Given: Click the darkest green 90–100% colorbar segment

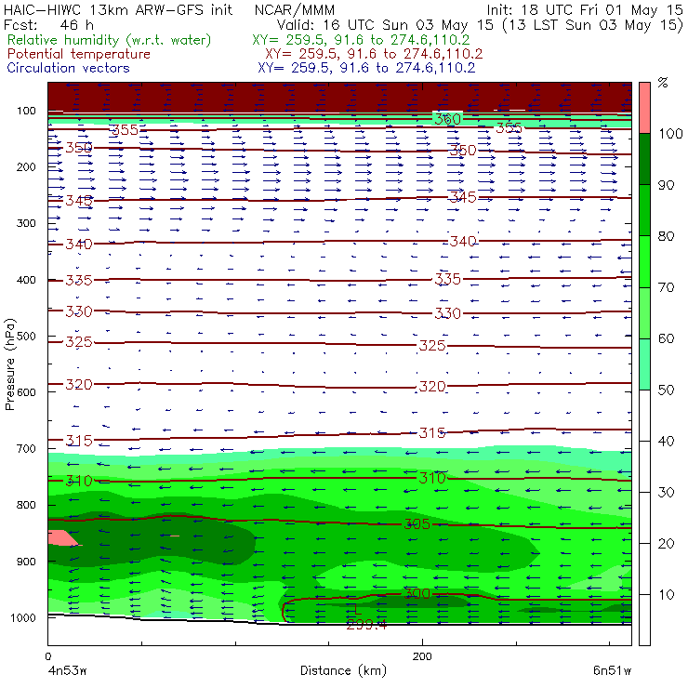Looking at the screenshot, I should pos(644,159).
